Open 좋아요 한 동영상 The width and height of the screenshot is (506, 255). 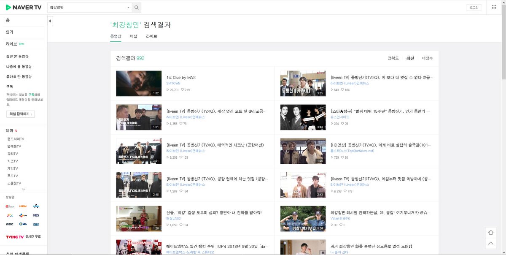(19, 76)
